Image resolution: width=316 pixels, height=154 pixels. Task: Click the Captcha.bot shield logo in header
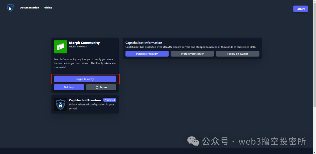click(x=10, y=8)
